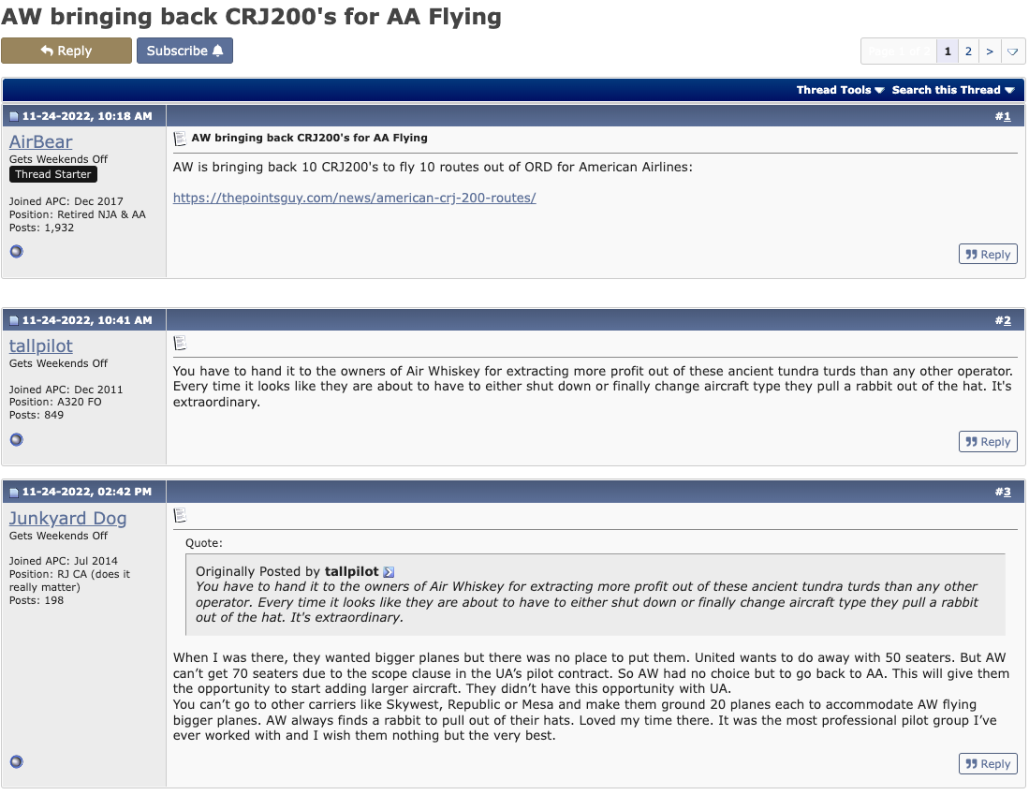Viewport: 1029px width, 795px height.
Task: Click Junkyard Dog's online status icon
Action: pos(17,761)
